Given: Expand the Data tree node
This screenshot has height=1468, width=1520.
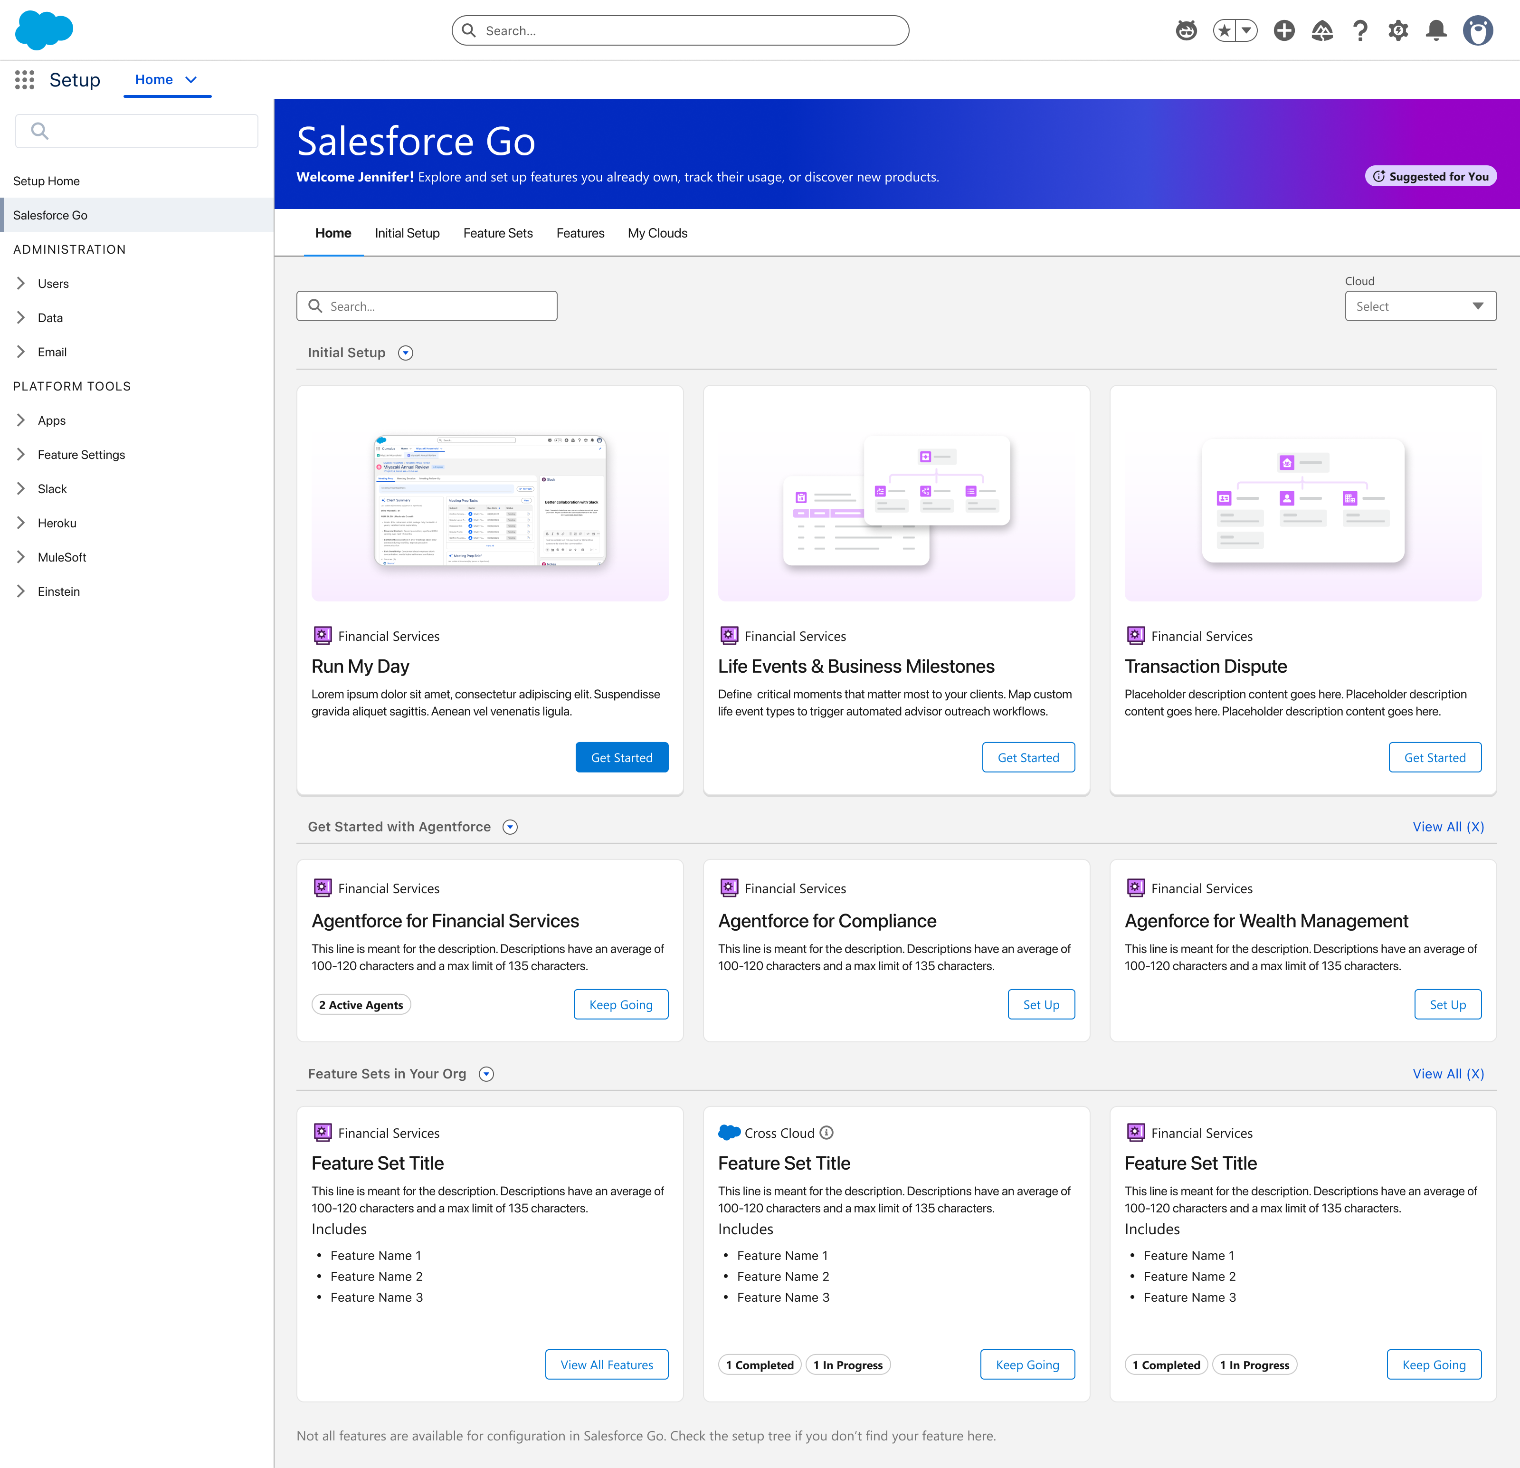Looking at the screenshot, I should coord(21,318).
